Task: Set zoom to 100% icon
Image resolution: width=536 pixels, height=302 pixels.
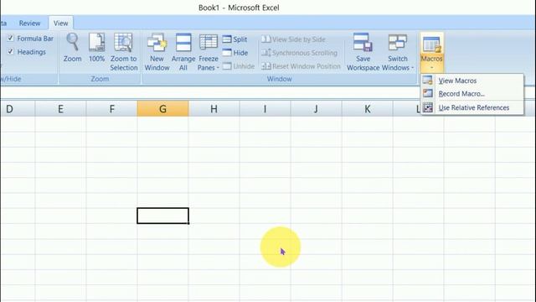Action: point(97,42)
